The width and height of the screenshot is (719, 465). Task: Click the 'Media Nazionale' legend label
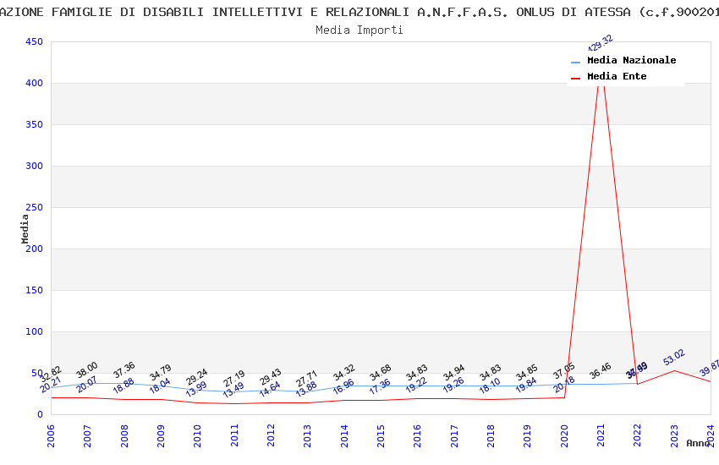(x=631, y=60)
